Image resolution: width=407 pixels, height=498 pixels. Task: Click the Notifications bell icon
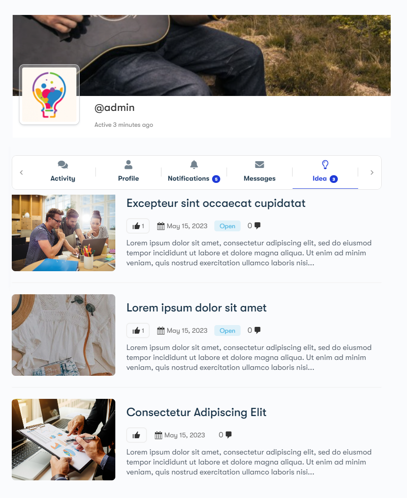click(x=194, y=164)
